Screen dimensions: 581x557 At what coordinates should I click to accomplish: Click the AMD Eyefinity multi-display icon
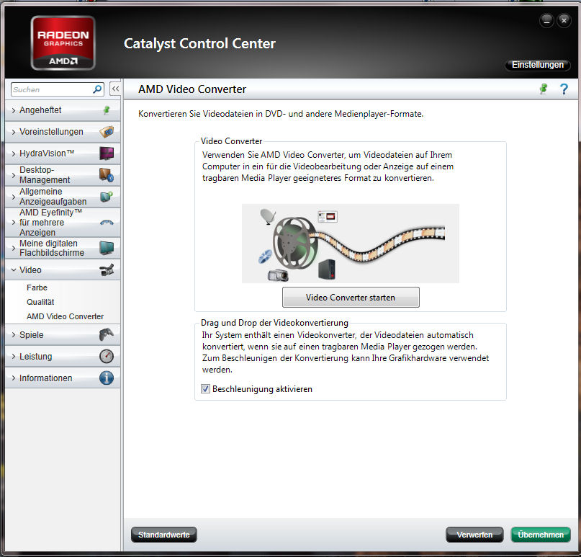pos(107,223)
